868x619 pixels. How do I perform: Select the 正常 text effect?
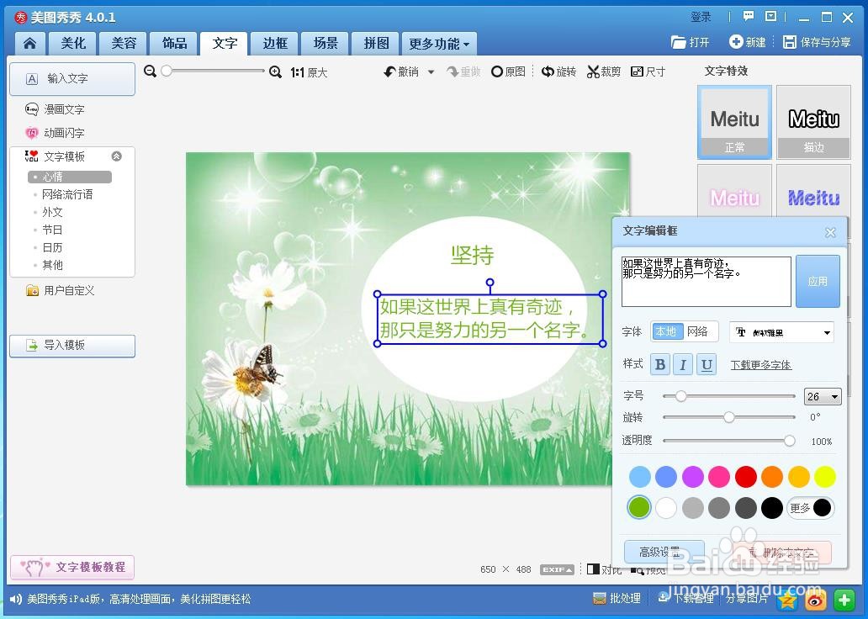pyautogui.click(x=734, y=122)
